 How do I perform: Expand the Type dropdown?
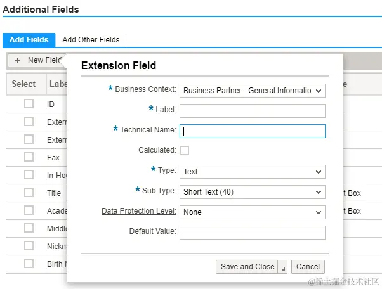[x=252, y=171]
